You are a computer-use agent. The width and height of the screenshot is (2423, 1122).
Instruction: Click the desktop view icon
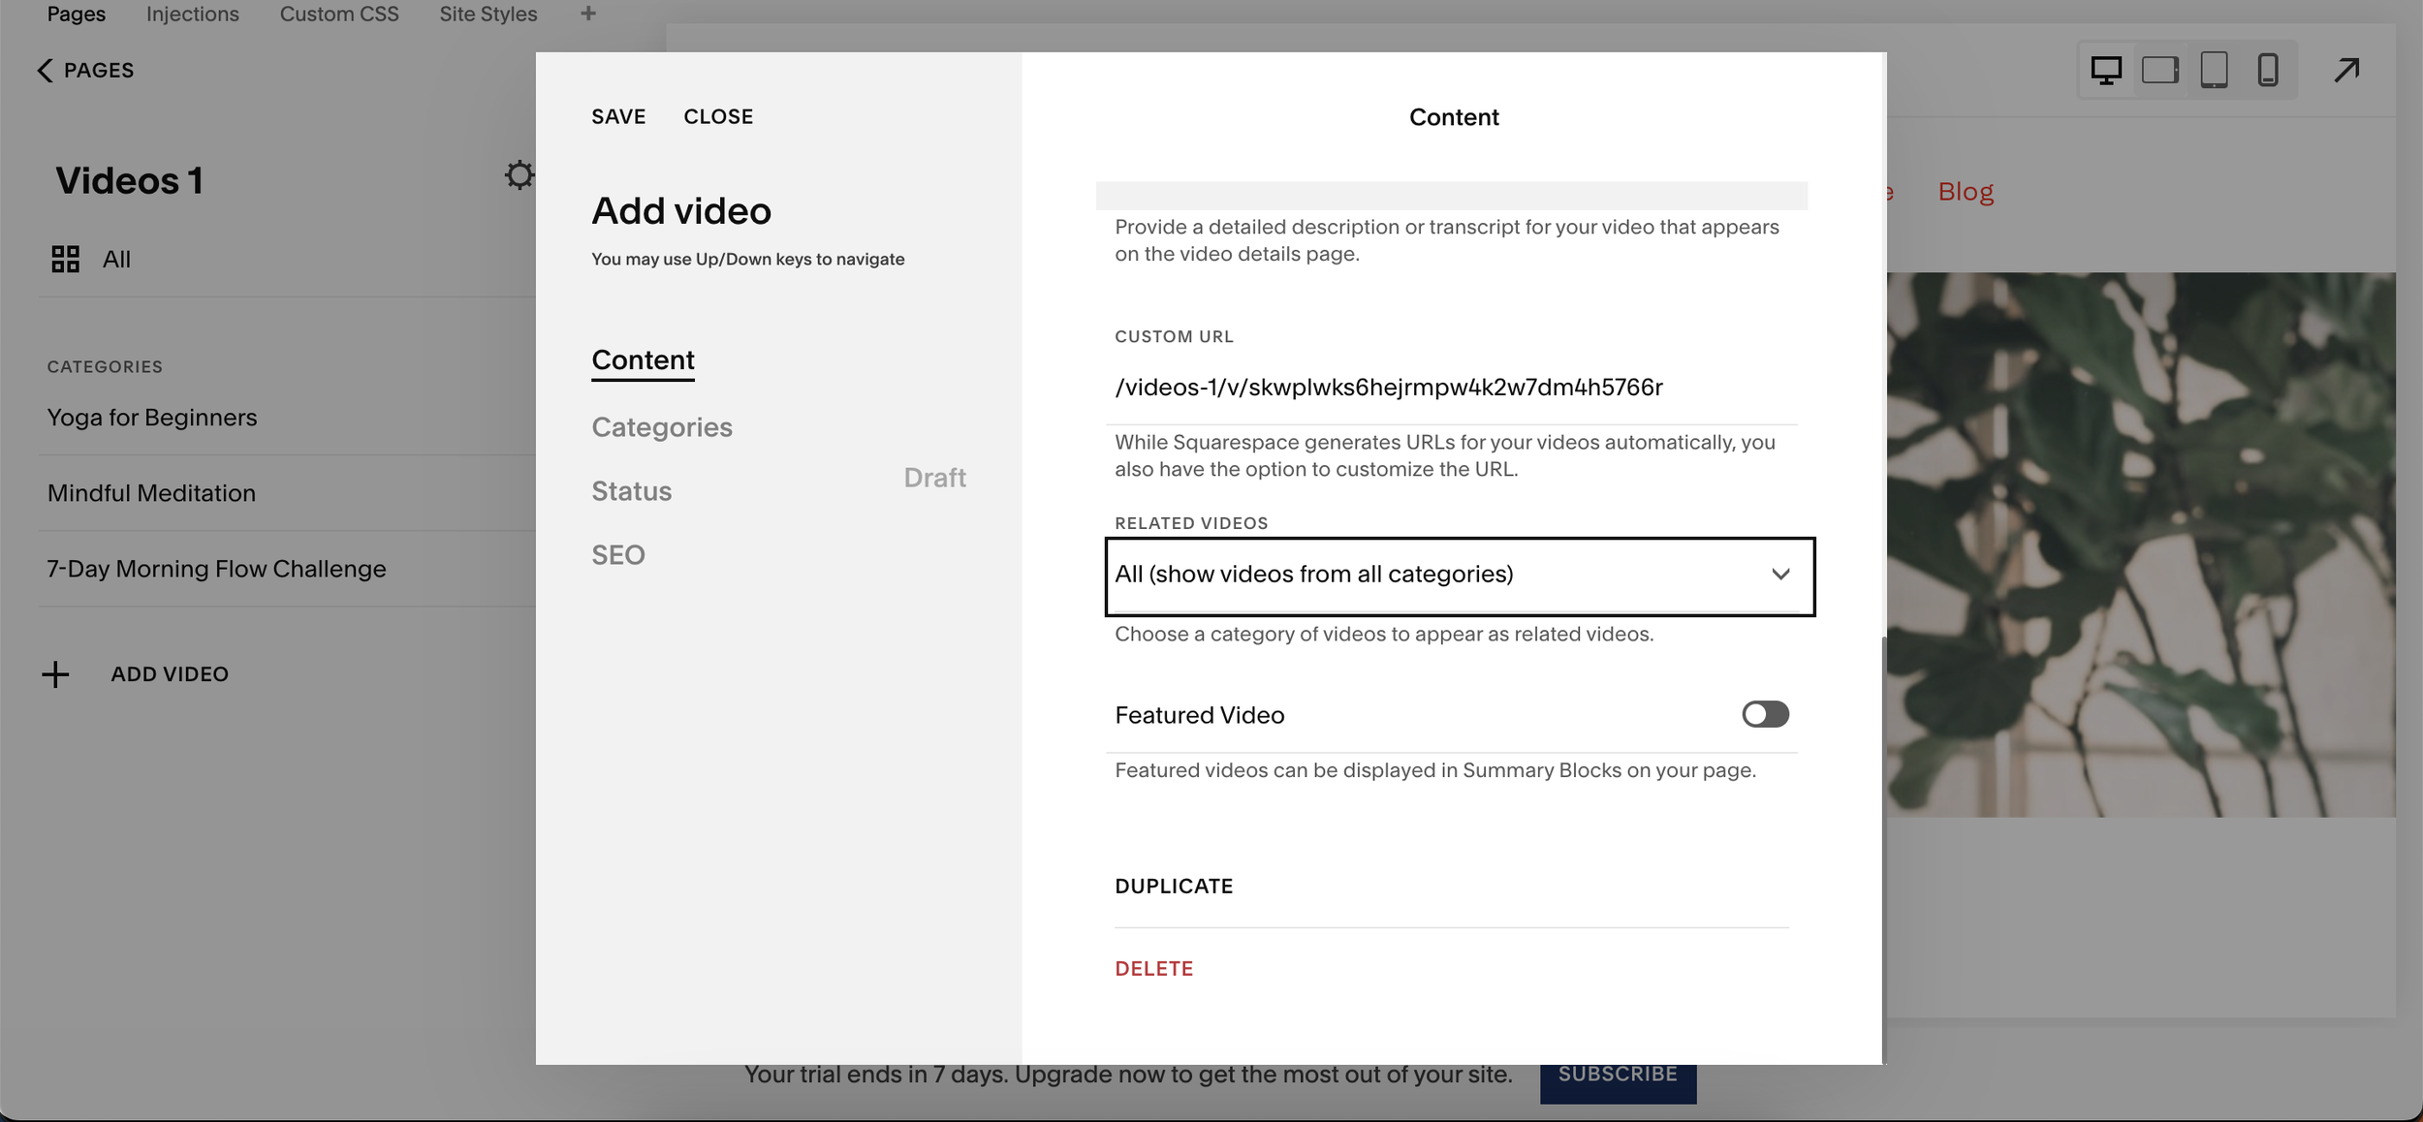(x=2105, y=70)
